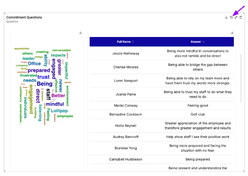Download the Commitment Questions widget
Image resolution: width=248 pixels, height=176 pixels.
(226, 17)
